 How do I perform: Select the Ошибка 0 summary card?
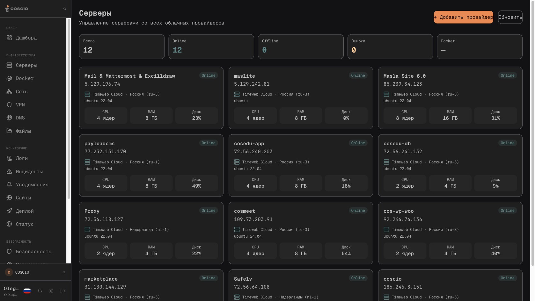(x=390, y=47)
